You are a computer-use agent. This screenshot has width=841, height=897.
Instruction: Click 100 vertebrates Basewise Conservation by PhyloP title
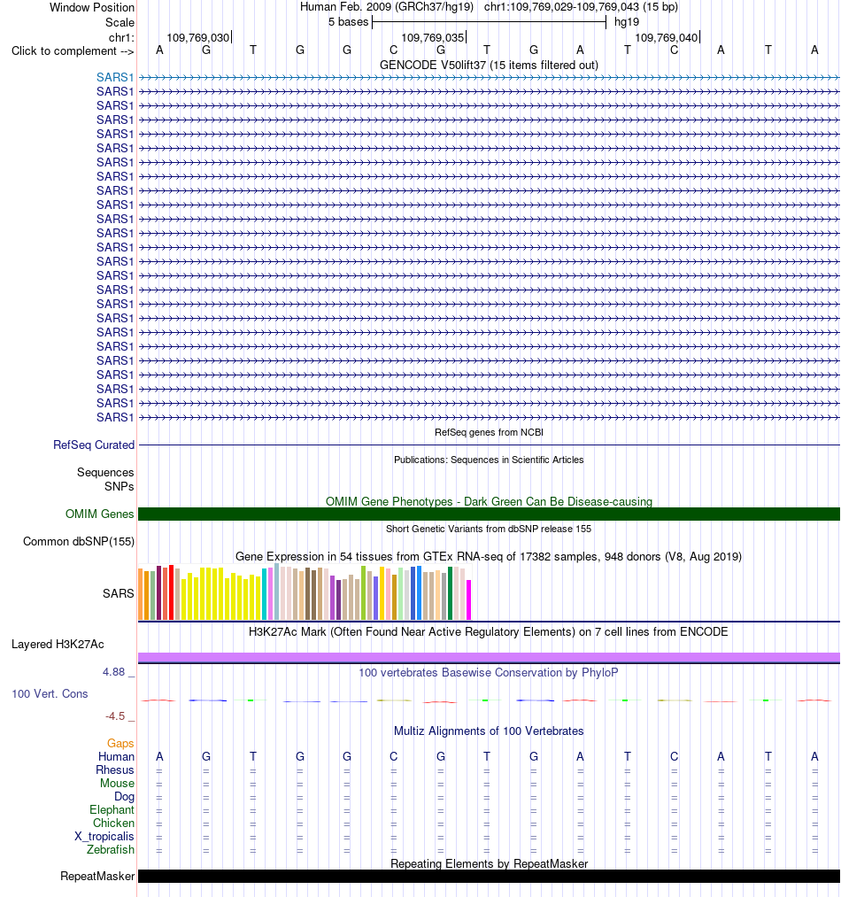[489, 673]
